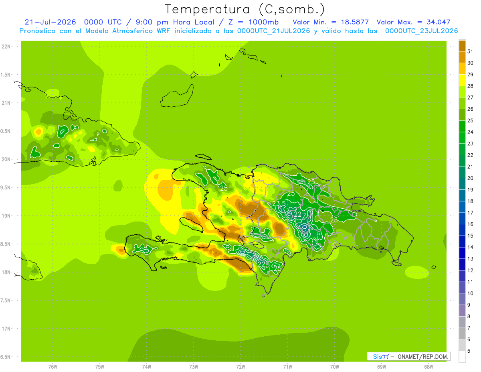Viewport: 481px width, 372px height.
Task: Click the "17N" latitude axis label
Action: click(x=6, y=329)
